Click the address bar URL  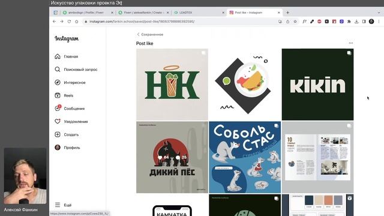pos(142,22)
